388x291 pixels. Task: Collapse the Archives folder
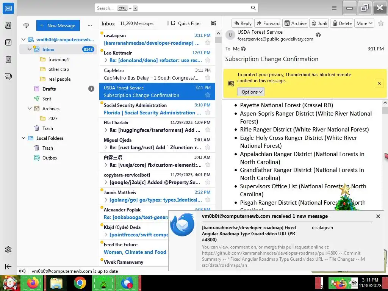point(30,108)
